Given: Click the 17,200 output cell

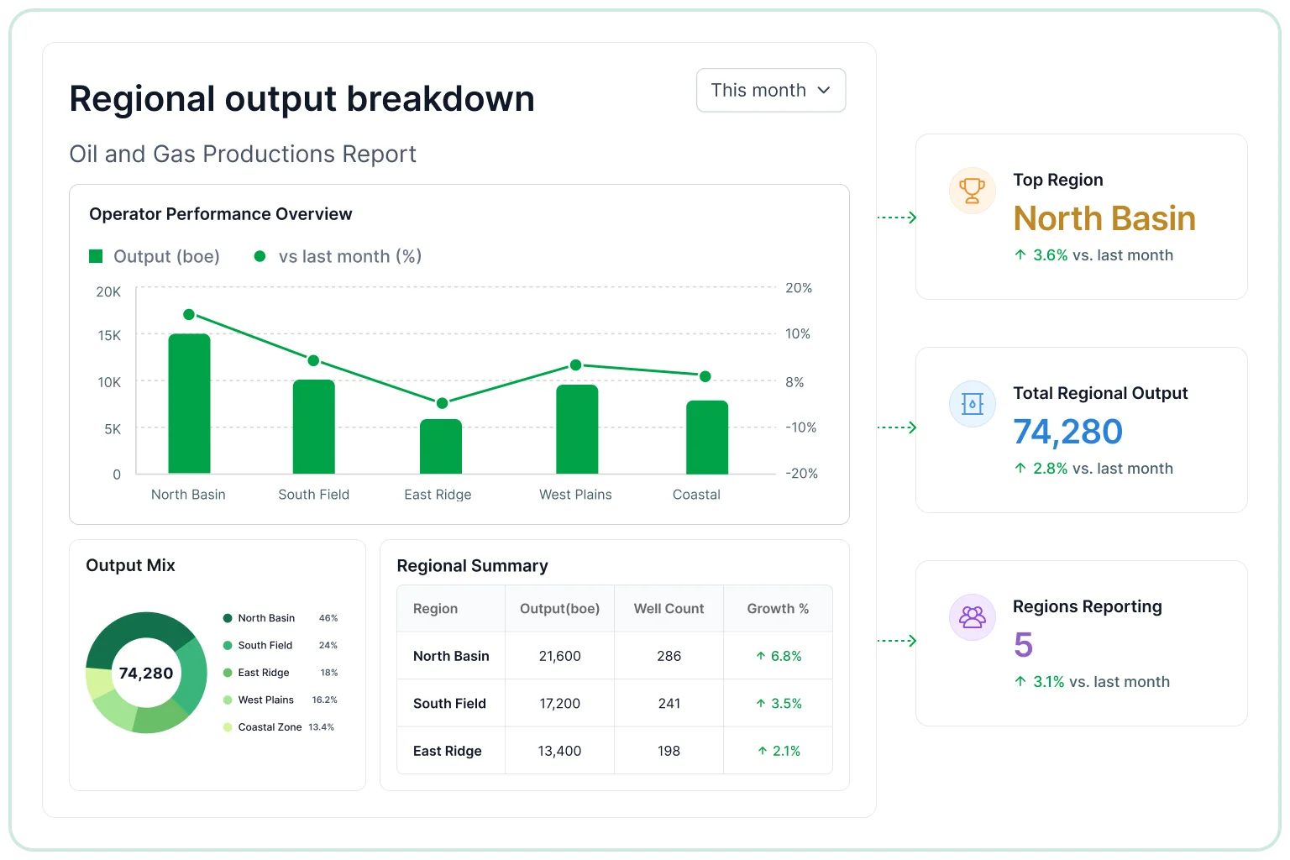Looking at the screenshot, I should point(559,704).
